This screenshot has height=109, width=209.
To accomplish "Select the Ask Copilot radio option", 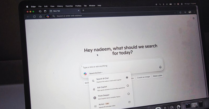I will pos(128,86).
